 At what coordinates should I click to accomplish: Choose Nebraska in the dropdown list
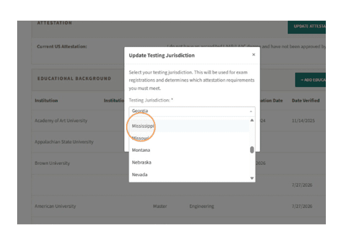point(189,162)
